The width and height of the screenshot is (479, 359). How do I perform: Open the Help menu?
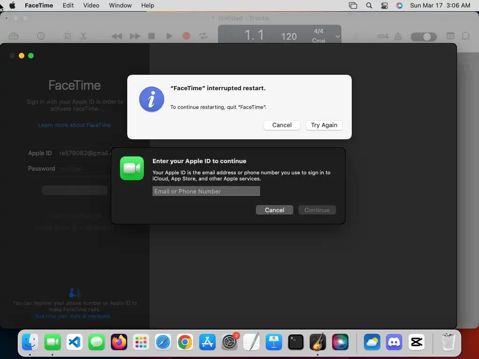coord(147,6)
